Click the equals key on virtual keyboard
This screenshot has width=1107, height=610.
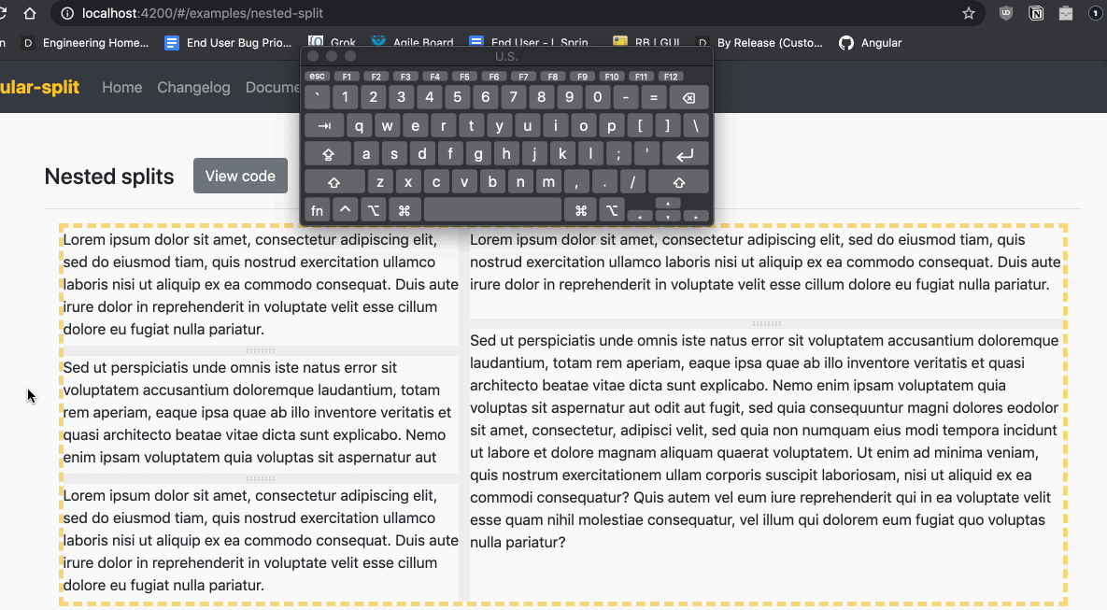click(654, 98)
